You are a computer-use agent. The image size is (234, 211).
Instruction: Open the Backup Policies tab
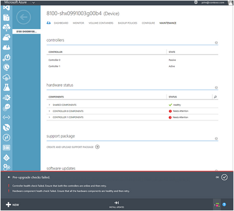pos(127,23)
